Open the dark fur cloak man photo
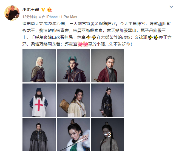Screen dimensions: 176x153 [x=39, y=135]
